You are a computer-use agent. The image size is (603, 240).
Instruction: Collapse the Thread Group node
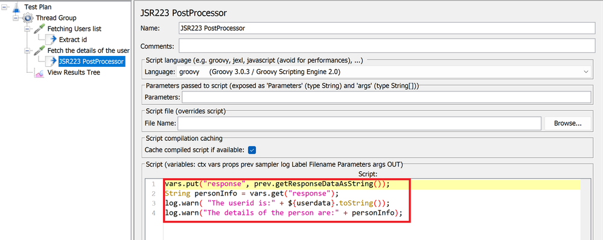pos(15,18)
